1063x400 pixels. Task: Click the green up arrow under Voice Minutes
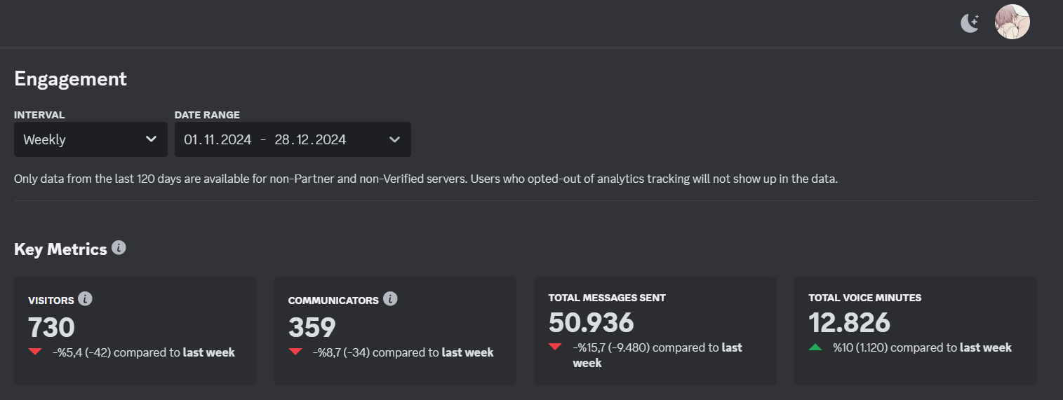tap(815, 347)
